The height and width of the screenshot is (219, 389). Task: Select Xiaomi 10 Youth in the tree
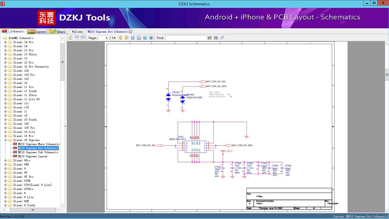coord(25,120)
